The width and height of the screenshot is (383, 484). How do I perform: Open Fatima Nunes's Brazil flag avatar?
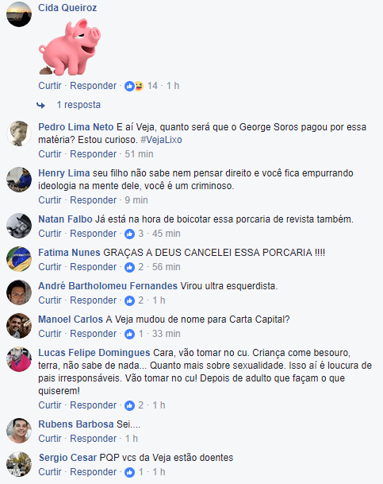[19, 259]
